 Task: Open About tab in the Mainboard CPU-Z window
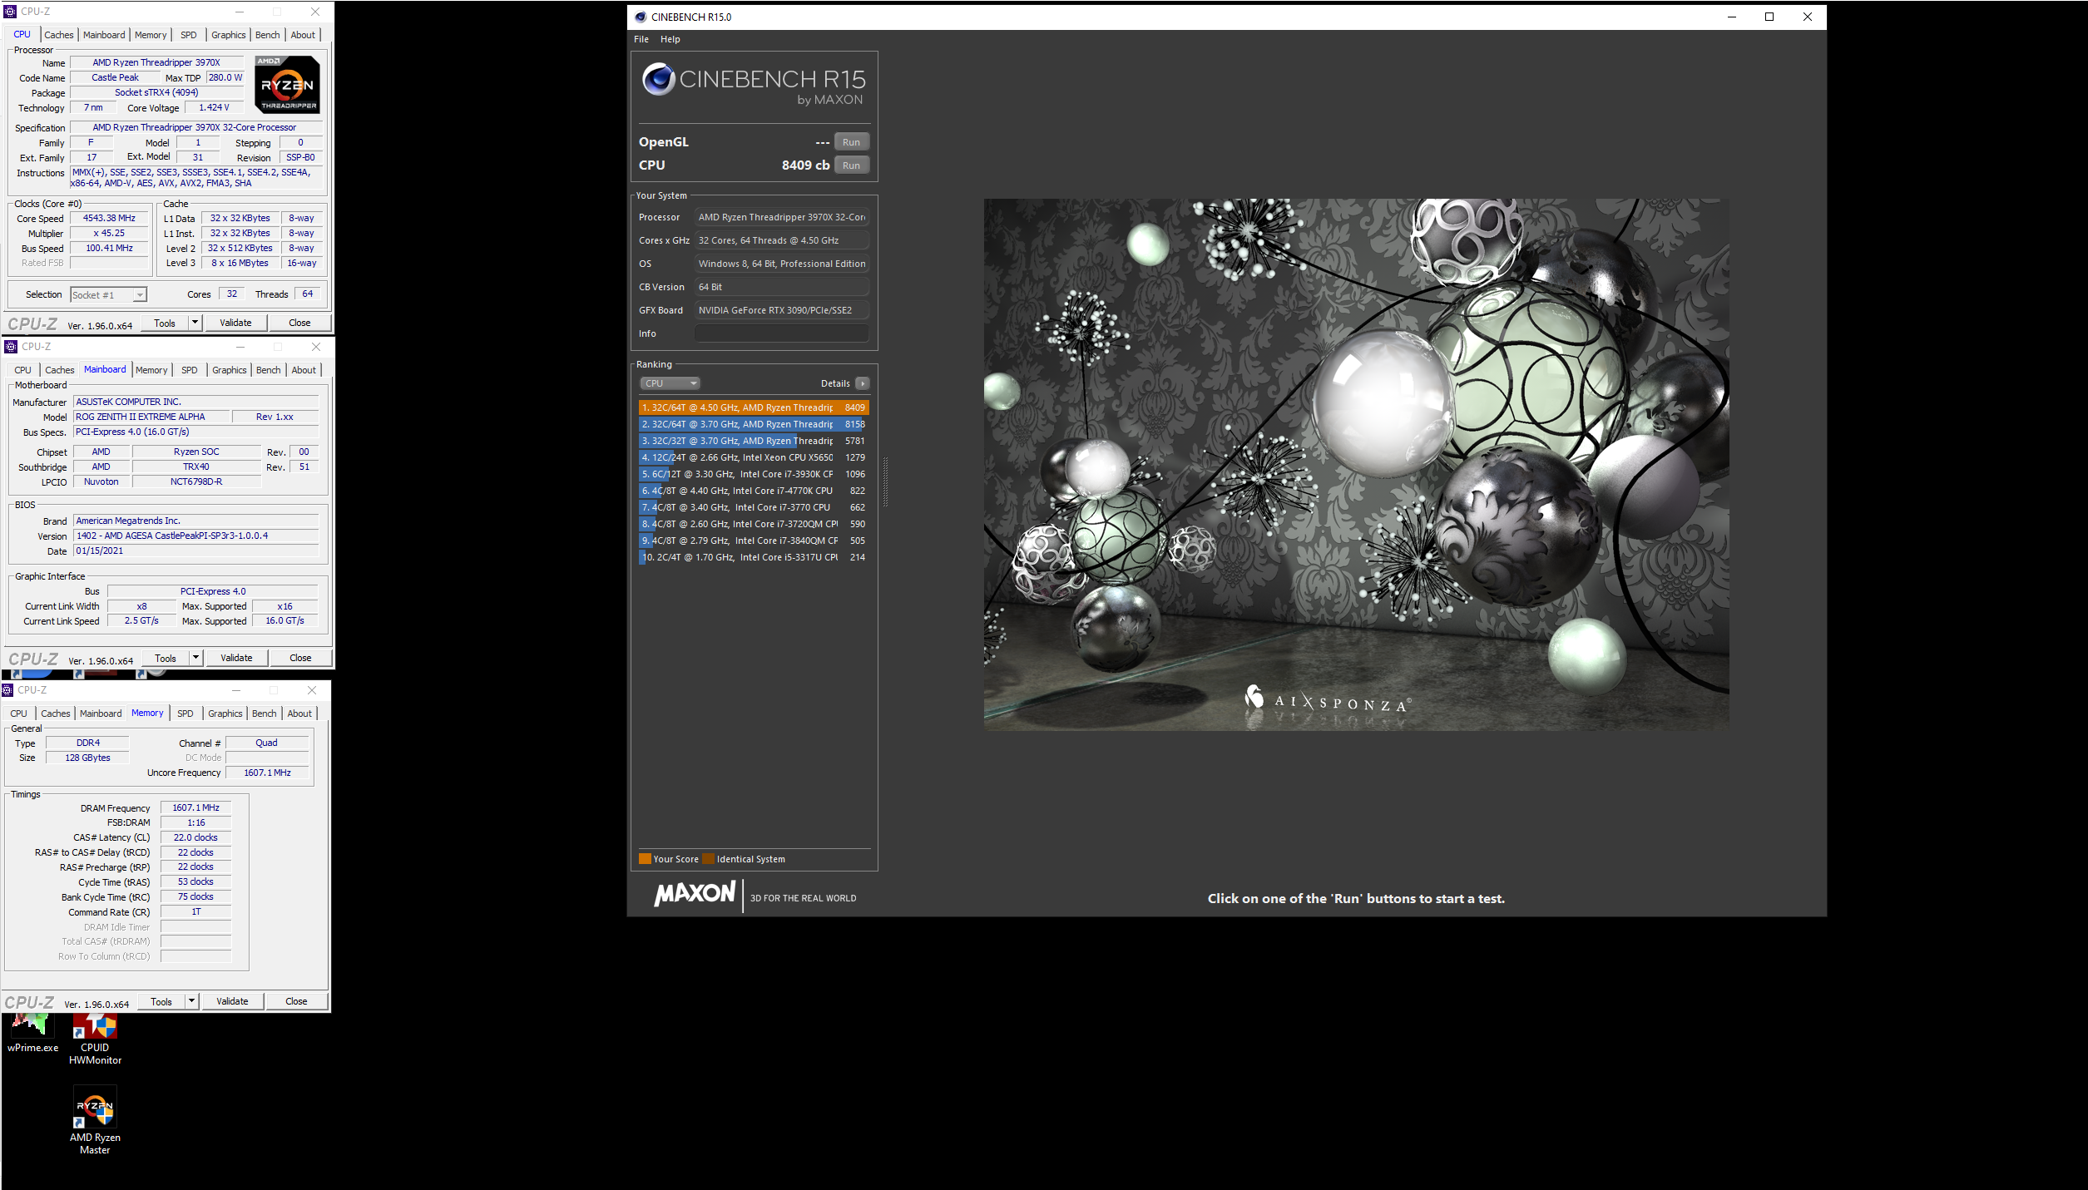point(304,370)
